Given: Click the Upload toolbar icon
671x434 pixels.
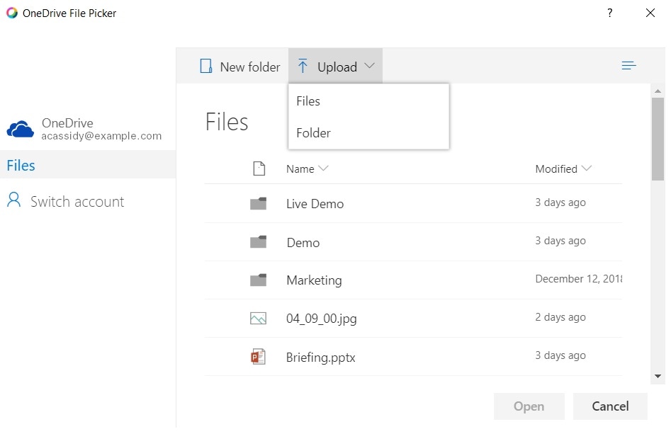Looking at the screenshot, I should [x=304, y=66].
